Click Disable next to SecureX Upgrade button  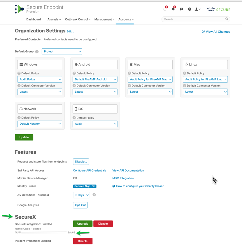tap(103, 224)
